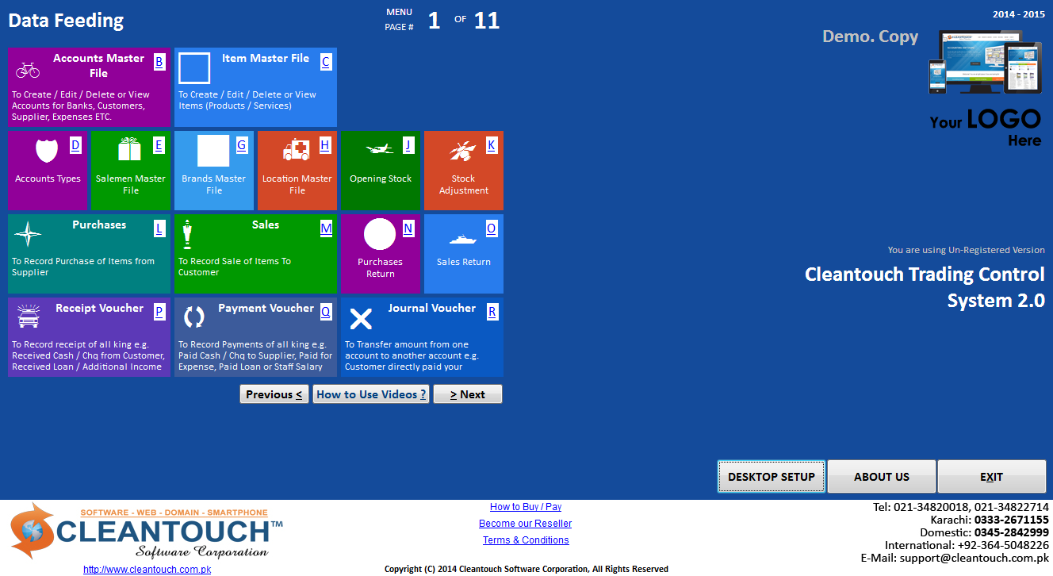The width and height of the screenshot is (1053, 576).
Task: Click the 'Receipt Voucher' title
Action: pyautogui.click(x=100, y=308)
